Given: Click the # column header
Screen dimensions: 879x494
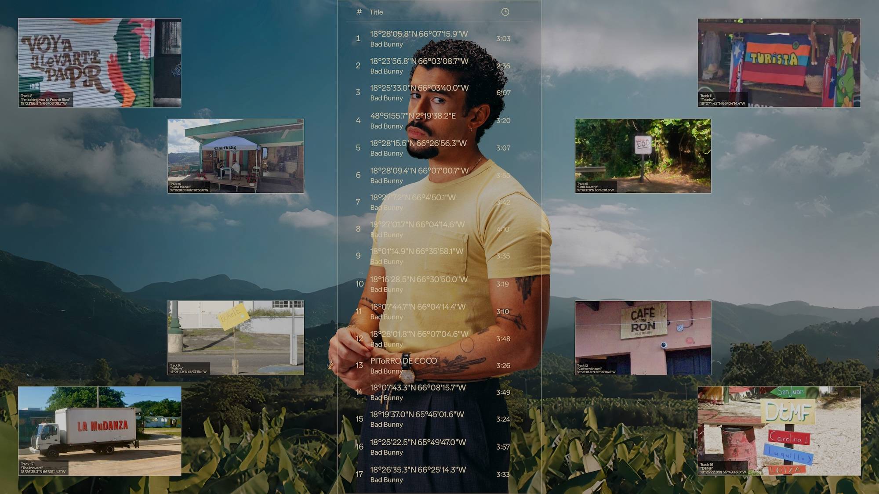Looking at the screenshot, I should pyautogui.click(x=359, y=12).
